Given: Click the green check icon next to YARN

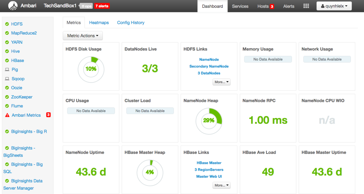Looking at the screenshot, I should [x=7, y=42].
